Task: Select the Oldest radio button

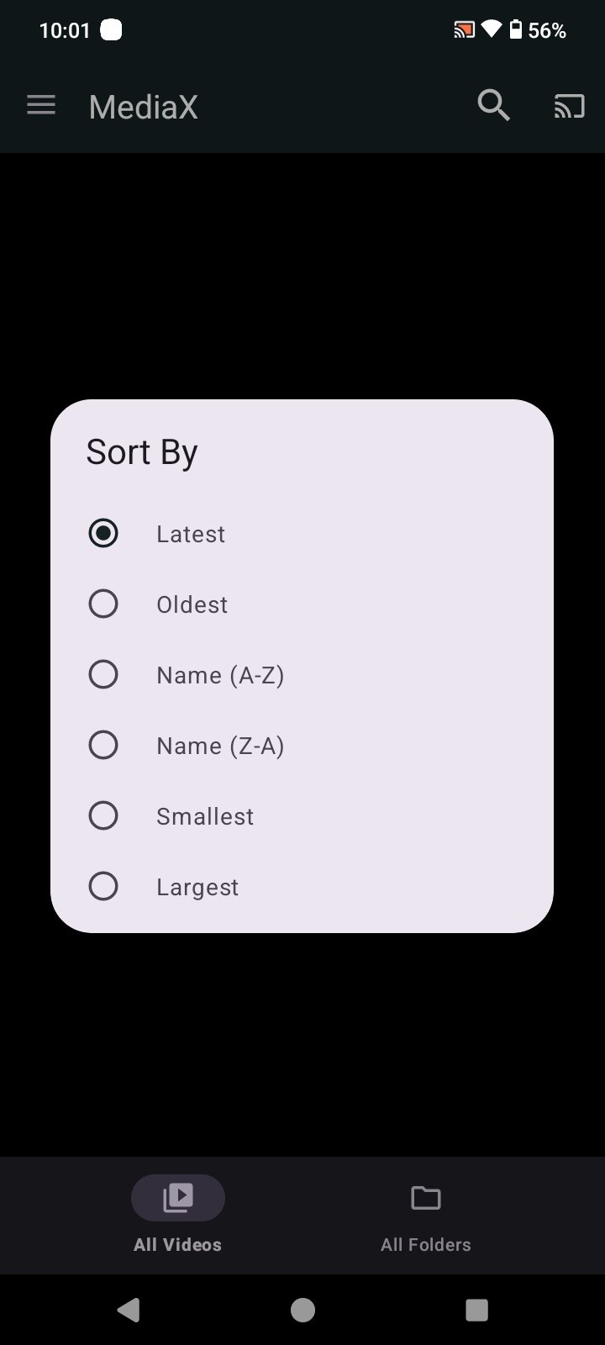Action: (103, 604)
